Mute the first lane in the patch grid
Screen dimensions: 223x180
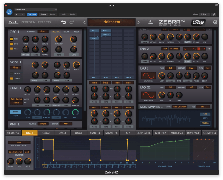[x=94, y=78]
